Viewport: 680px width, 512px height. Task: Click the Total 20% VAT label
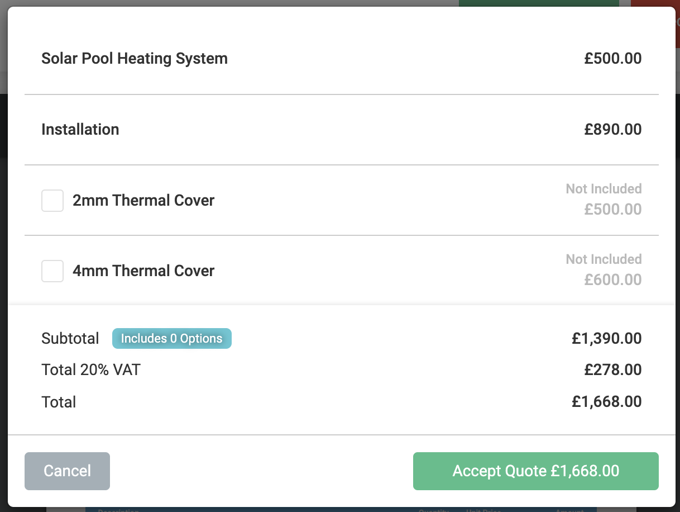(x=91, y=370)
